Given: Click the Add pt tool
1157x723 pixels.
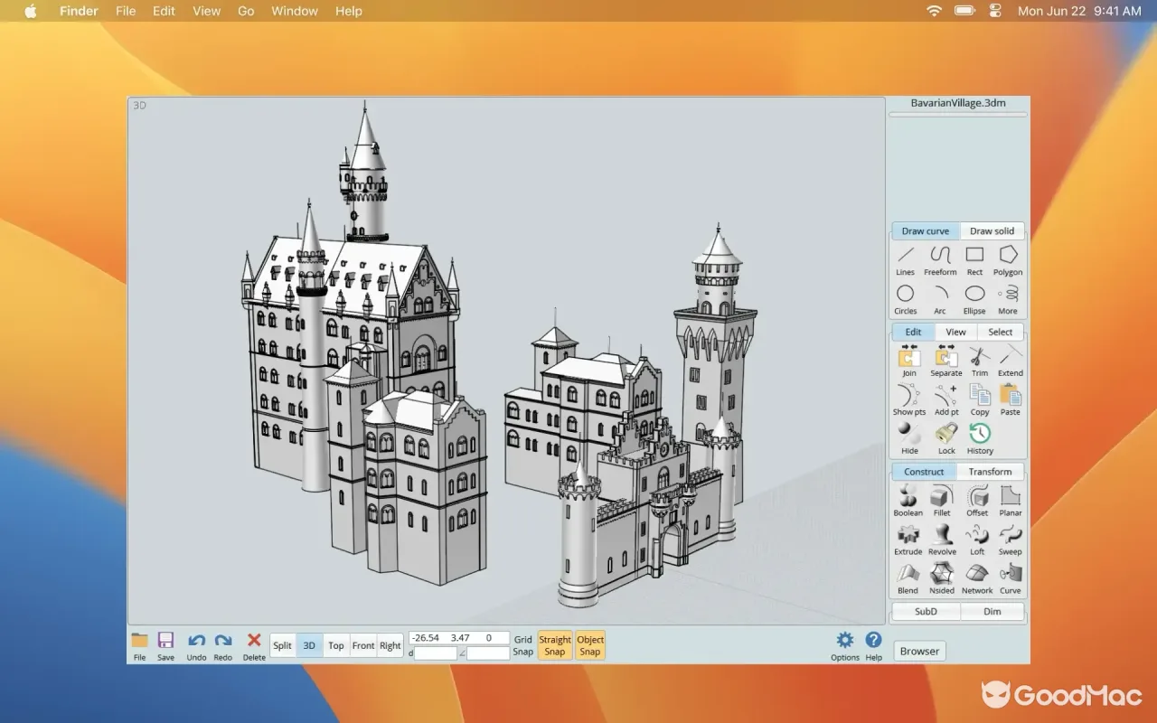Looking at the screenshot, I should [946, 400].
